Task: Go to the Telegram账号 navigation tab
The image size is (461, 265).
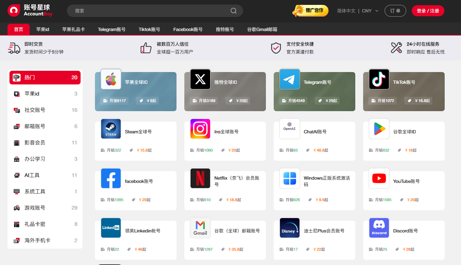Action: point(112,29)
